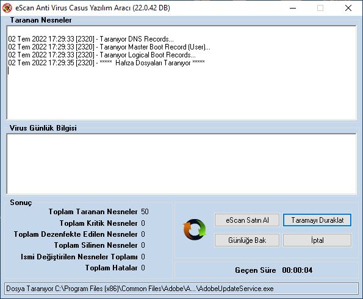Click the window title text in title bar
The height and width of the screenshot is (299, 363).
click(x=93, y=8)
